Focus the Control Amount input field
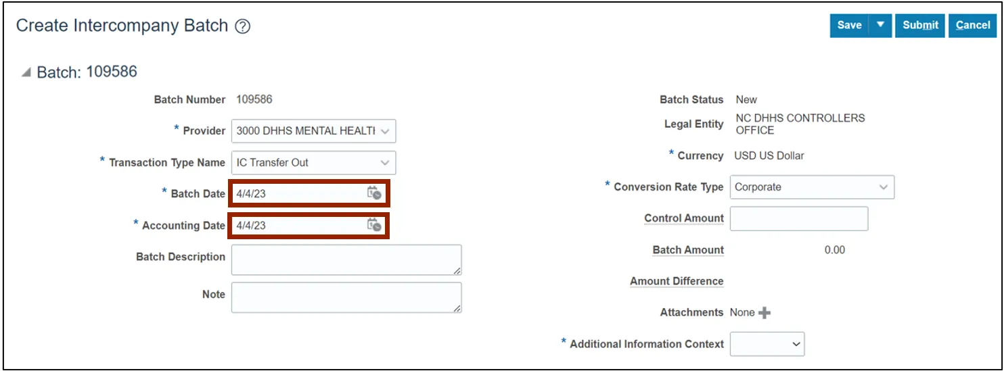This screenshot has width=1004, height=371. point(798,219)
